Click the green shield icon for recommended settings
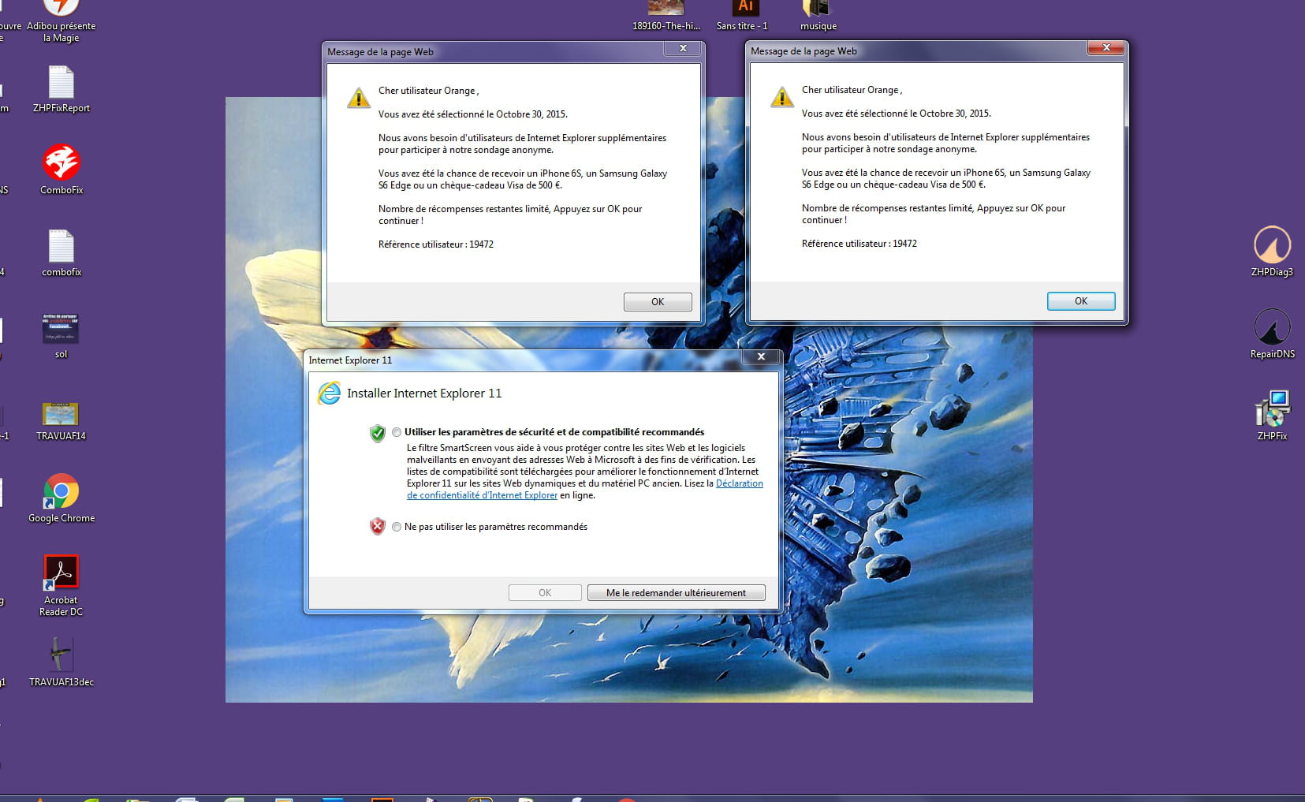This screenshot has height=802, width=1305. click(378, 433)
